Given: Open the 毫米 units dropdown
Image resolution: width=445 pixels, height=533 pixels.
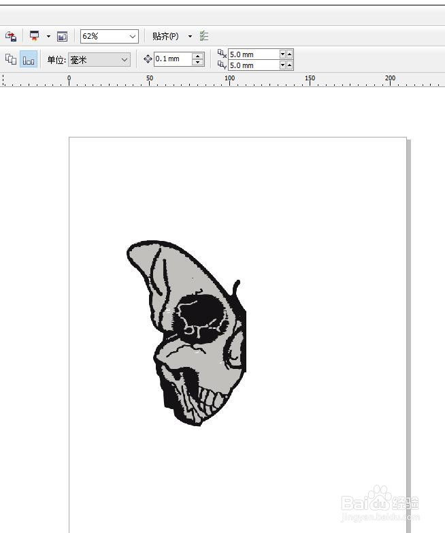Looking at the screenshot, I should pos(99,60).
